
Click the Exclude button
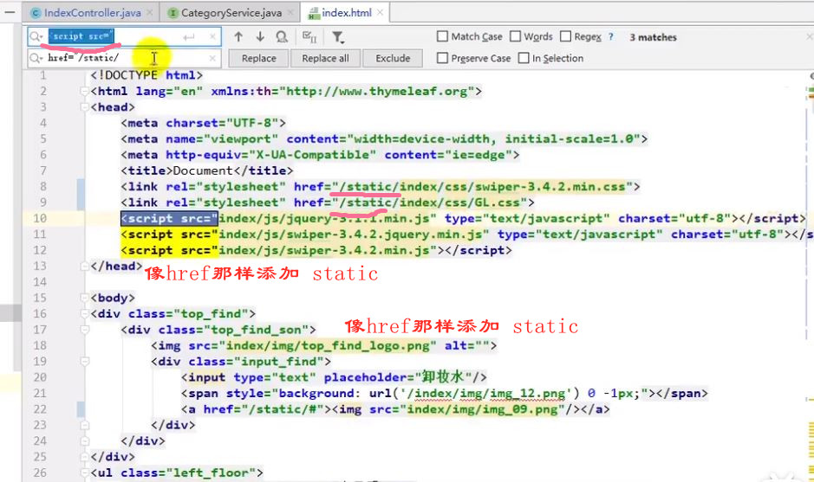393,58
